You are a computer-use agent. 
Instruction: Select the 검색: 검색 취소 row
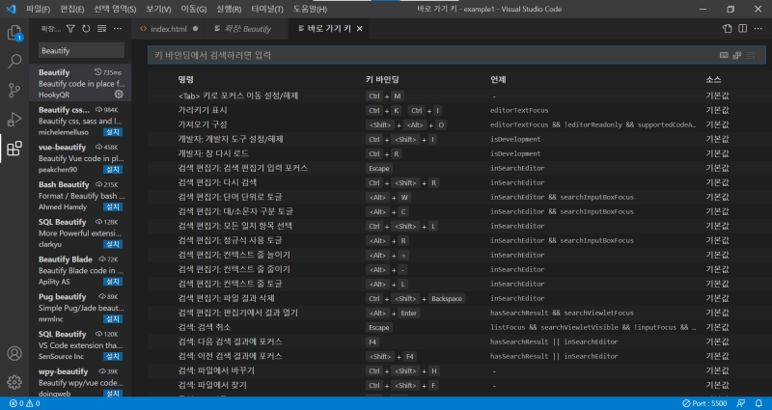tap(456, 327)
